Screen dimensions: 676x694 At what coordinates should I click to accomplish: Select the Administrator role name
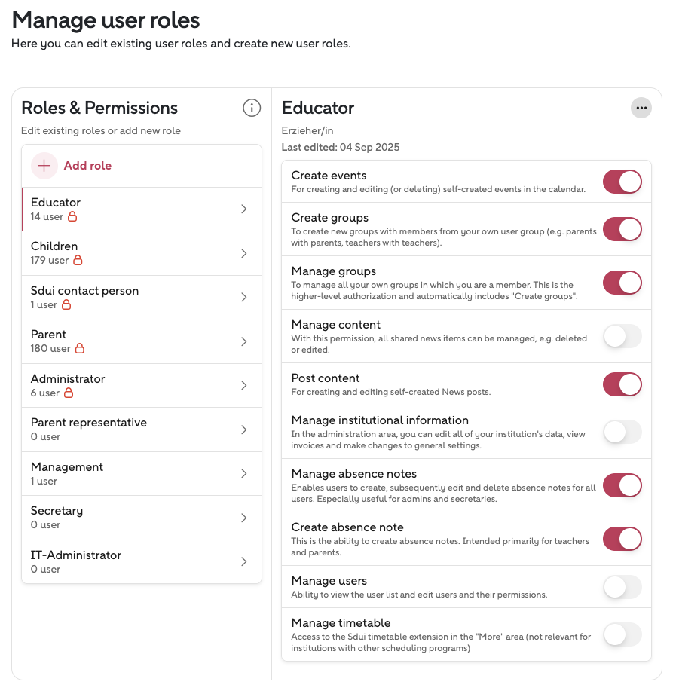pos(68,379)
